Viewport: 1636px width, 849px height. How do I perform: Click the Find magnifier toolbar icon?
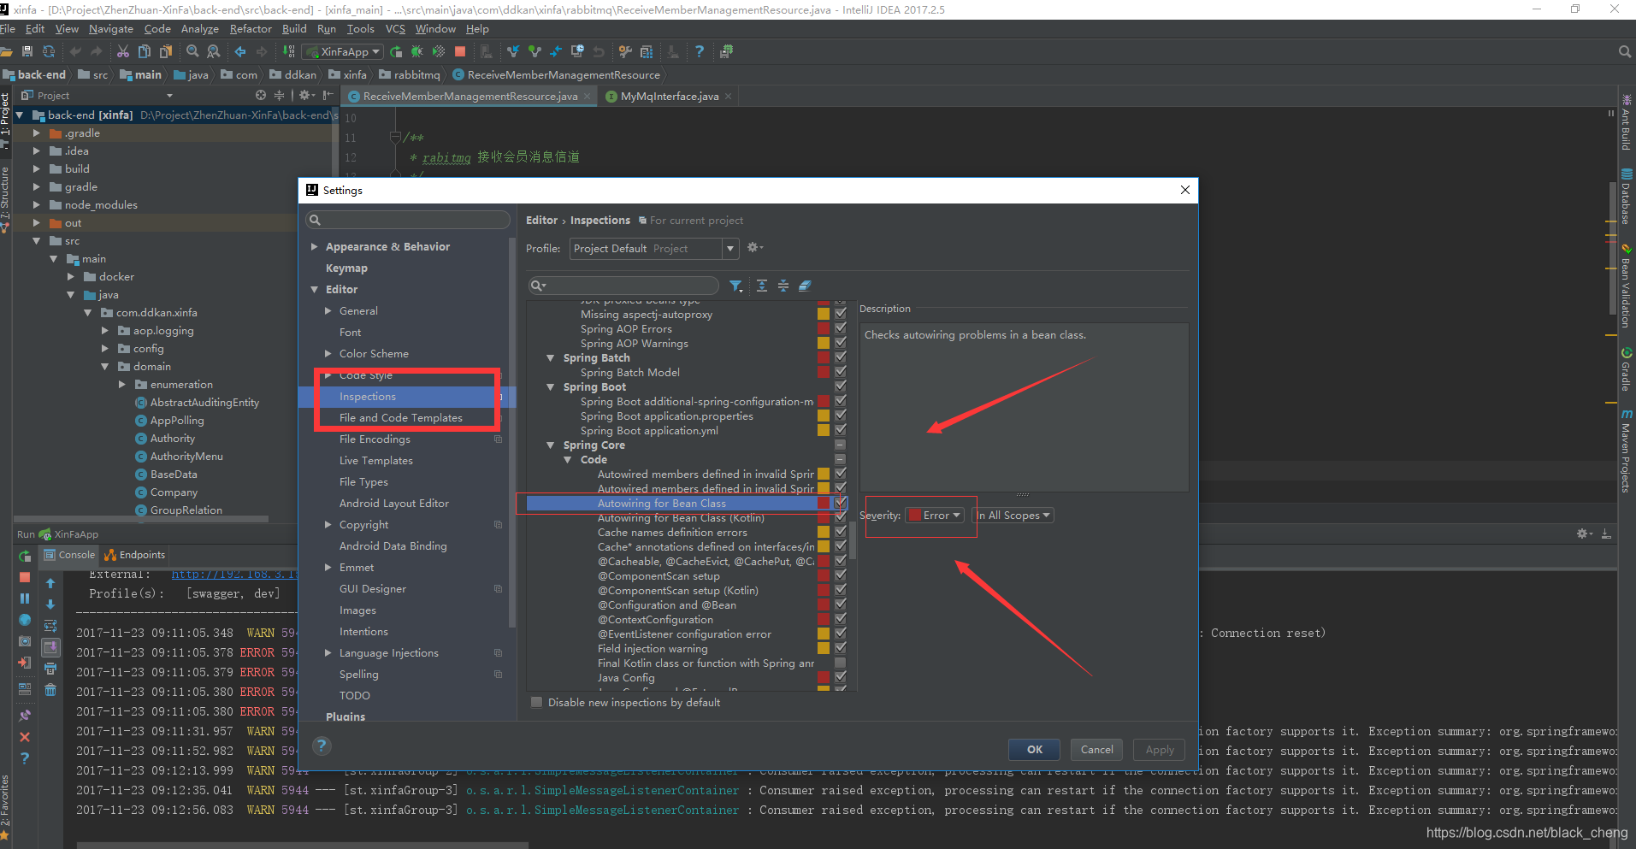pyautogui.click(x=192, y=51)
